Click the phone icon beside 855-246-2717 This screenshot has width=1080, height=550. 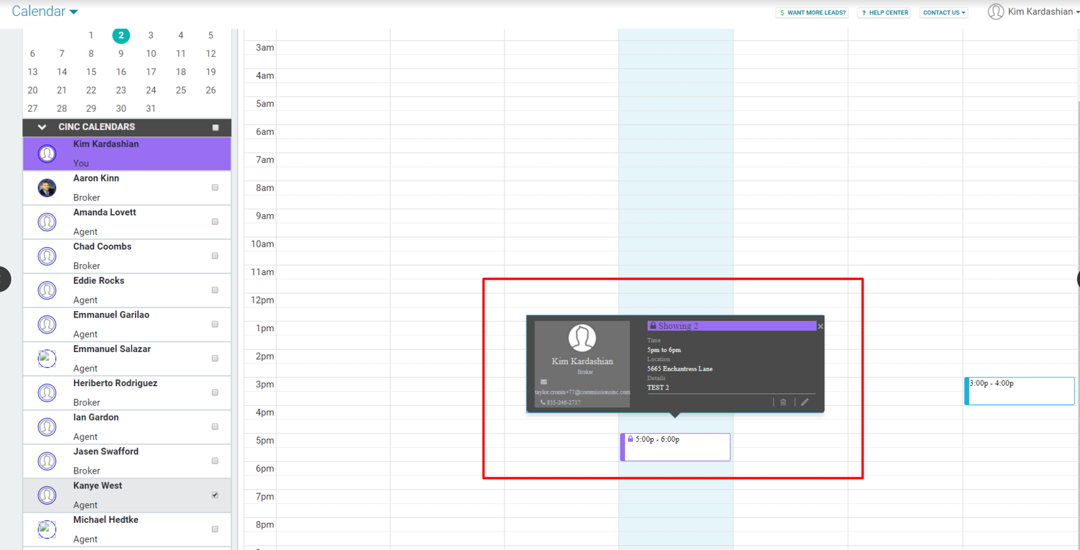click(542, 402)
